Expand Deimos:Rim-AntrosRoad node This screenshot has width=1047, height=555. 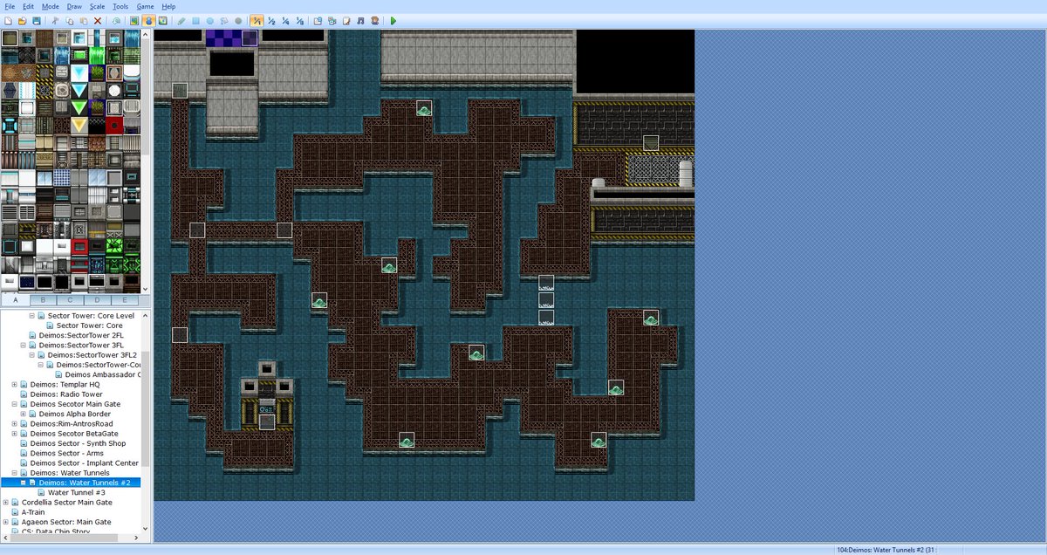(x=14, y=424)
